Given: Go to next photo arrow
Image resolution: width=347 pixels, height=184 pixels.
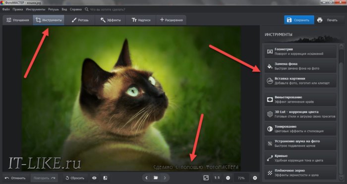Looking at the screenshot, I should [165, 178].
